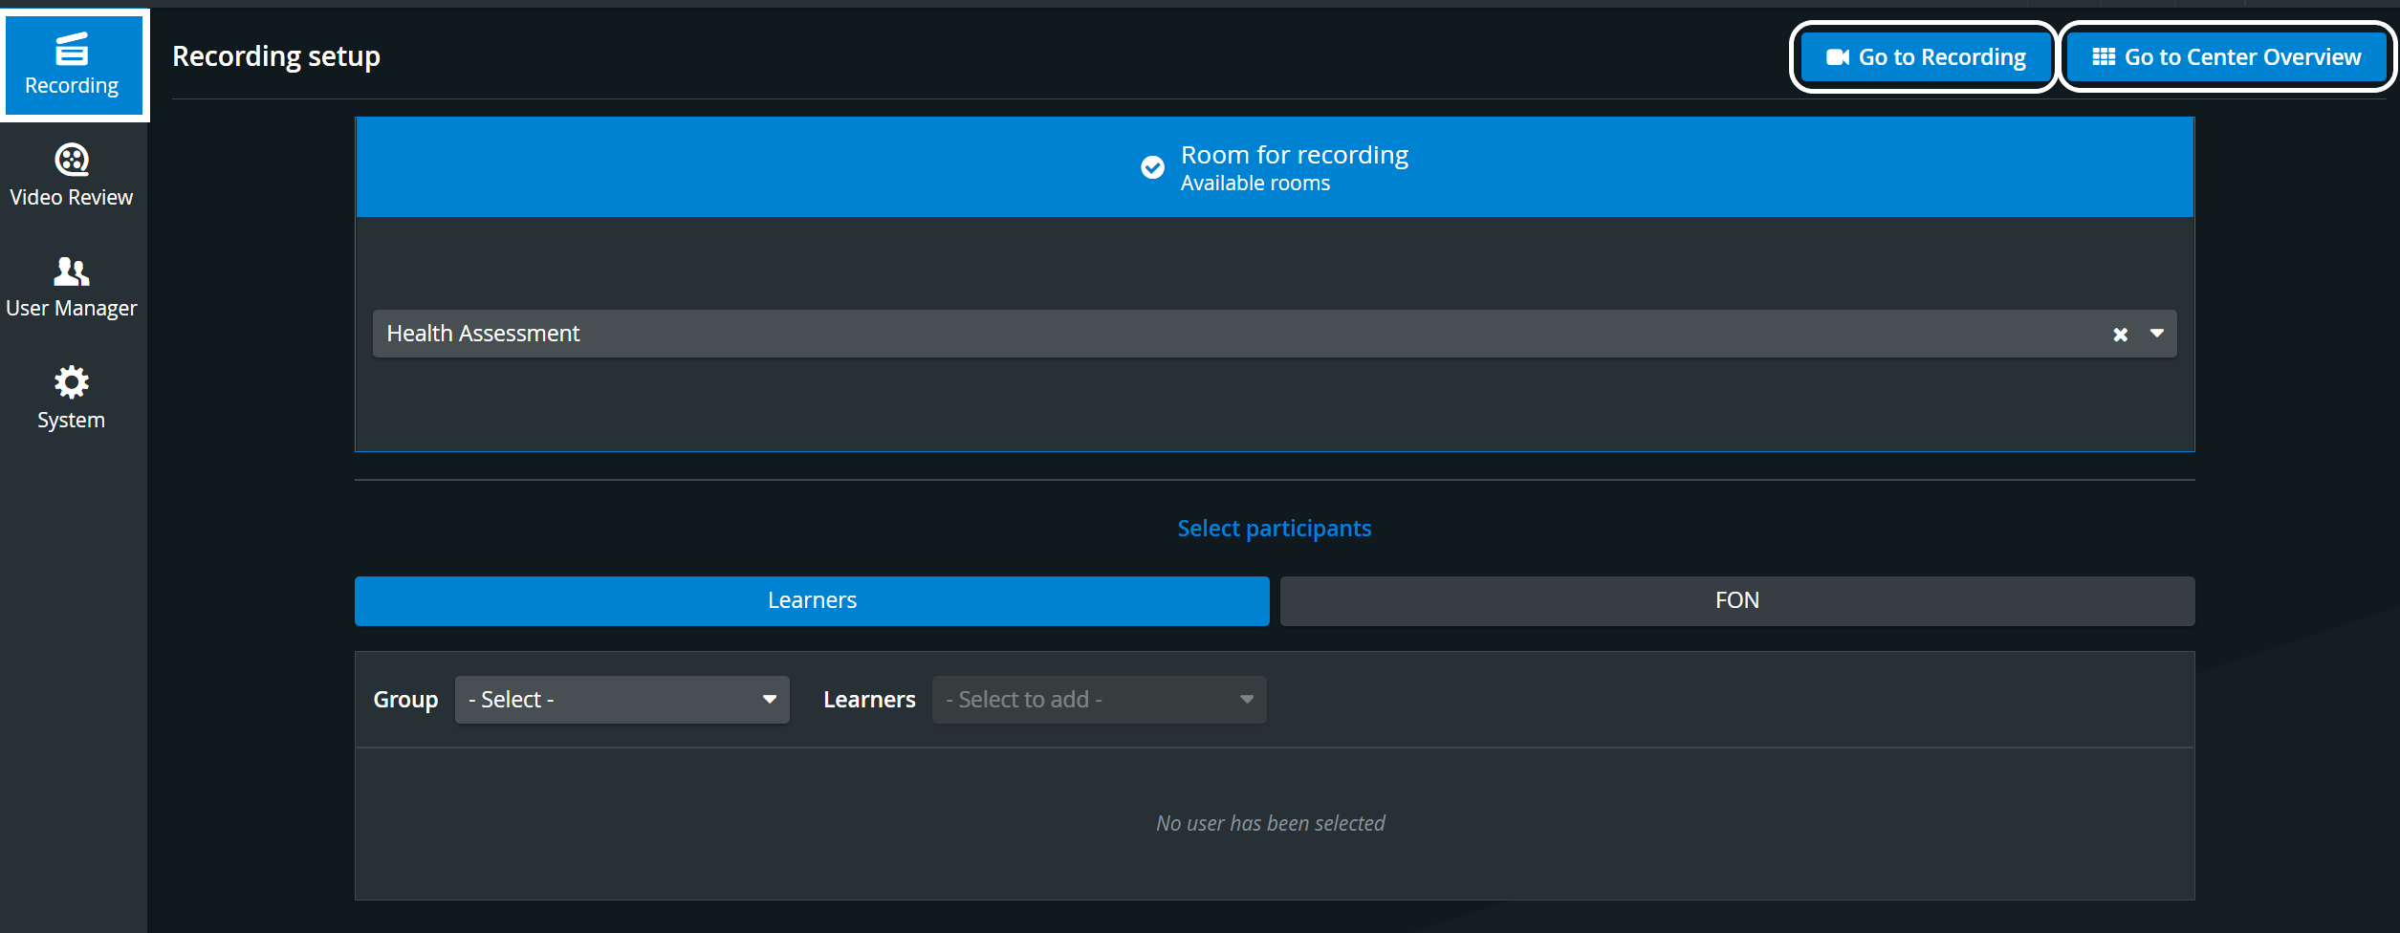Click Select participants heading link

1274,529
